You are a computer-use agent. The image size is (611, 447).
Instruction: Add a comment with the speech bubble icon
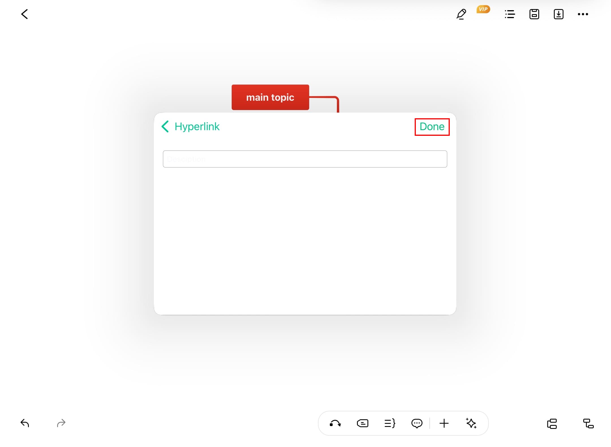tap(417, 424)
